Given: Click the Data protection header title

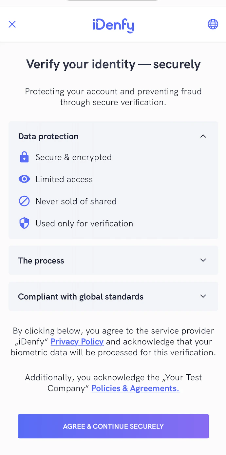Looking at the screenshot, I should coord(48,136).
